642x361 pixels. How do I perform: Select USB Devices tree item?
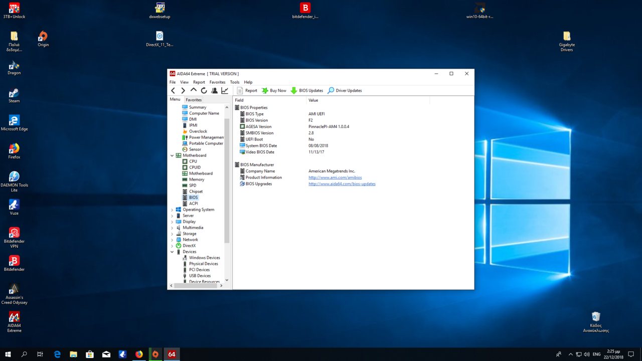point(200,276)
